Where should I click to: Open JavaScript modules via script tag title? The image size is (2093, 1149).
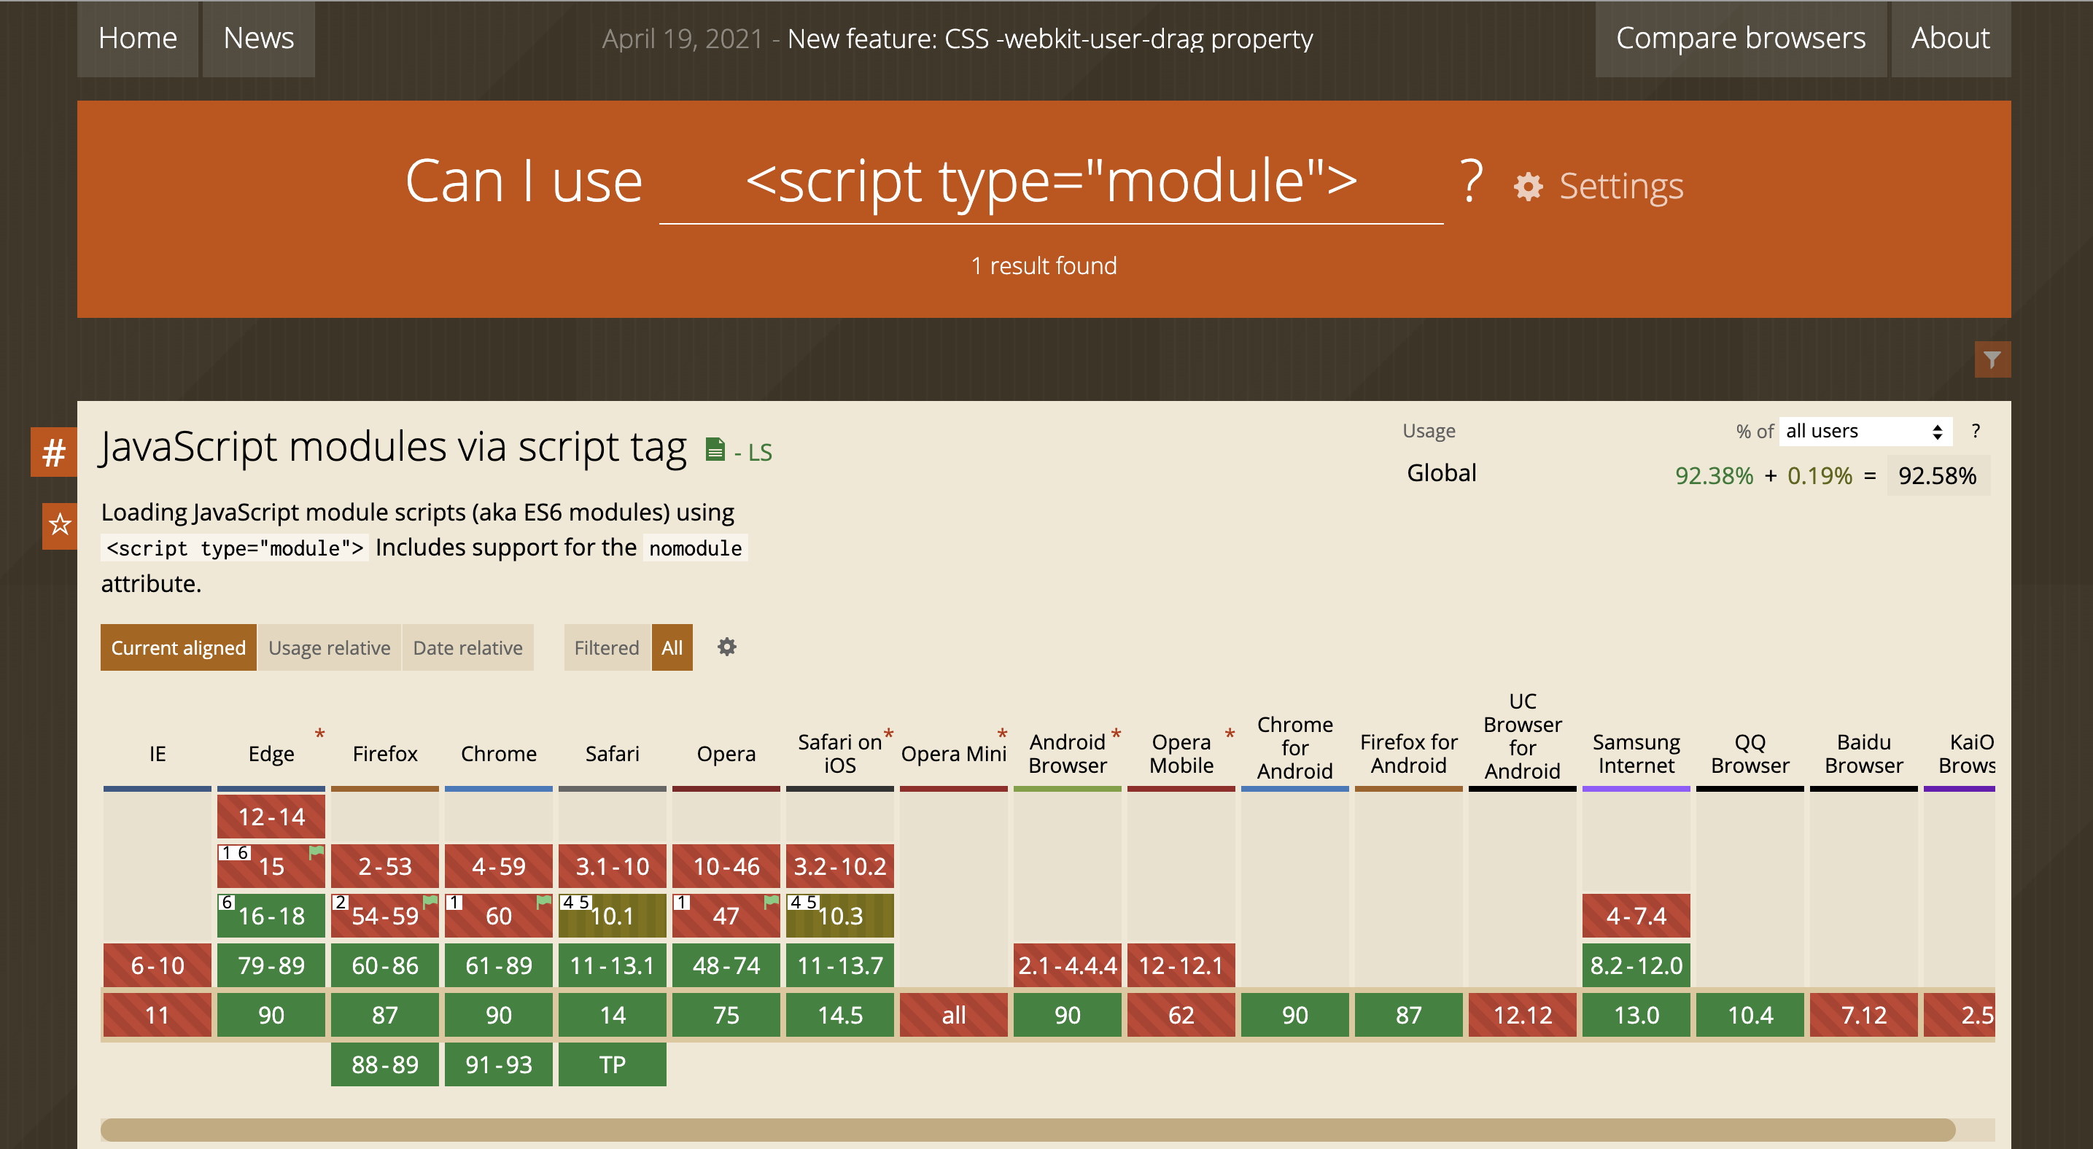[393, 448]
